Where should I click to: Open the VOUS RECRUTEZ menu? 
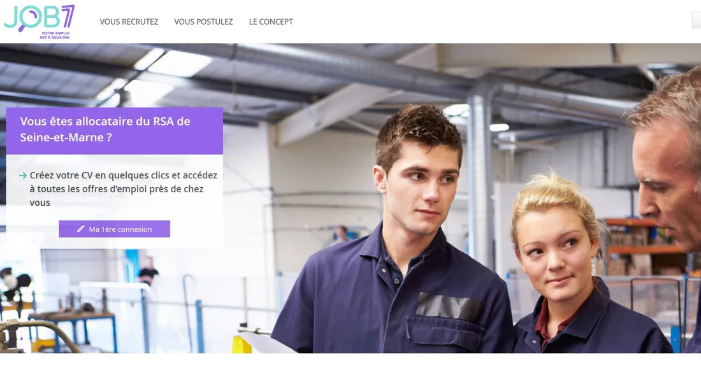[129, 22]
